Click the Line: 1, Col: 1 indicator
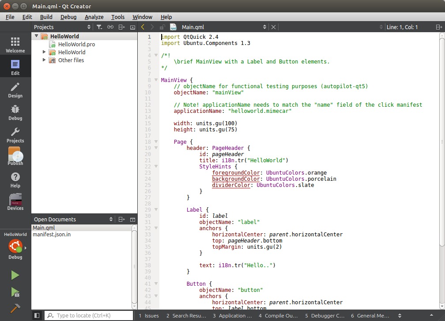 pos(402,27)
